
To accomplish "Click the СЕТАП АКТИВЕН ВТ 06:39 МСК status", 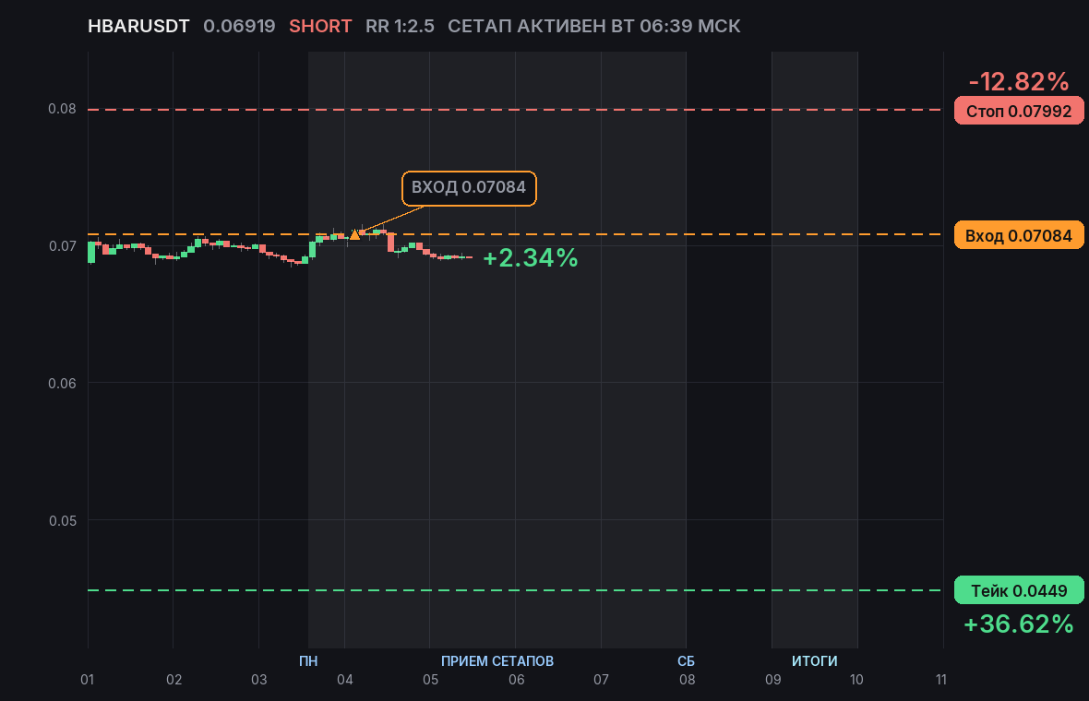I will pyautogui.click(x=593, y=27).
